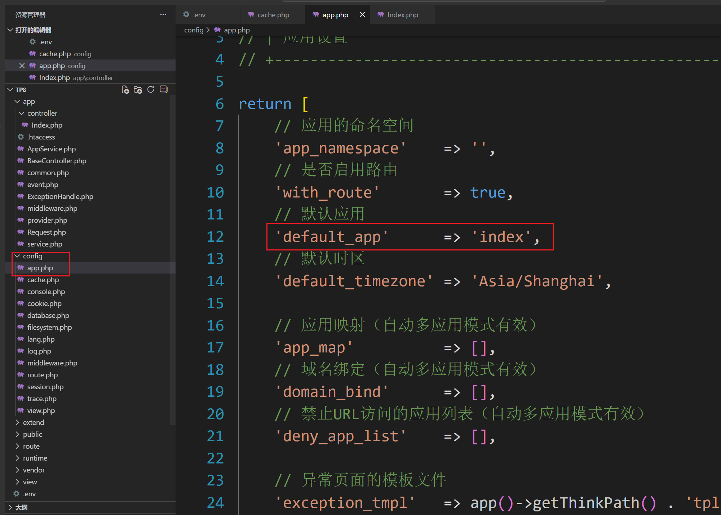Viewport: 721px width, 515px height.
Task: Switch to the cache.php tab
Action: [273, 15]
